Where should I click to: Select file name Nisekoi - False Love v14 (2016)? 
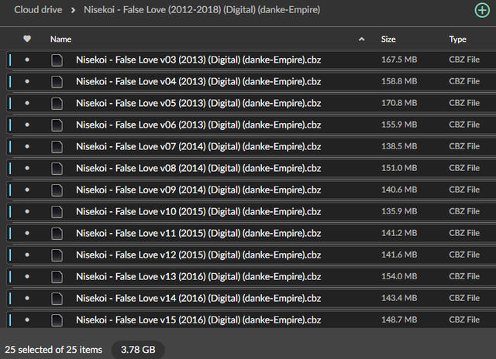click(x=198, y=299)
